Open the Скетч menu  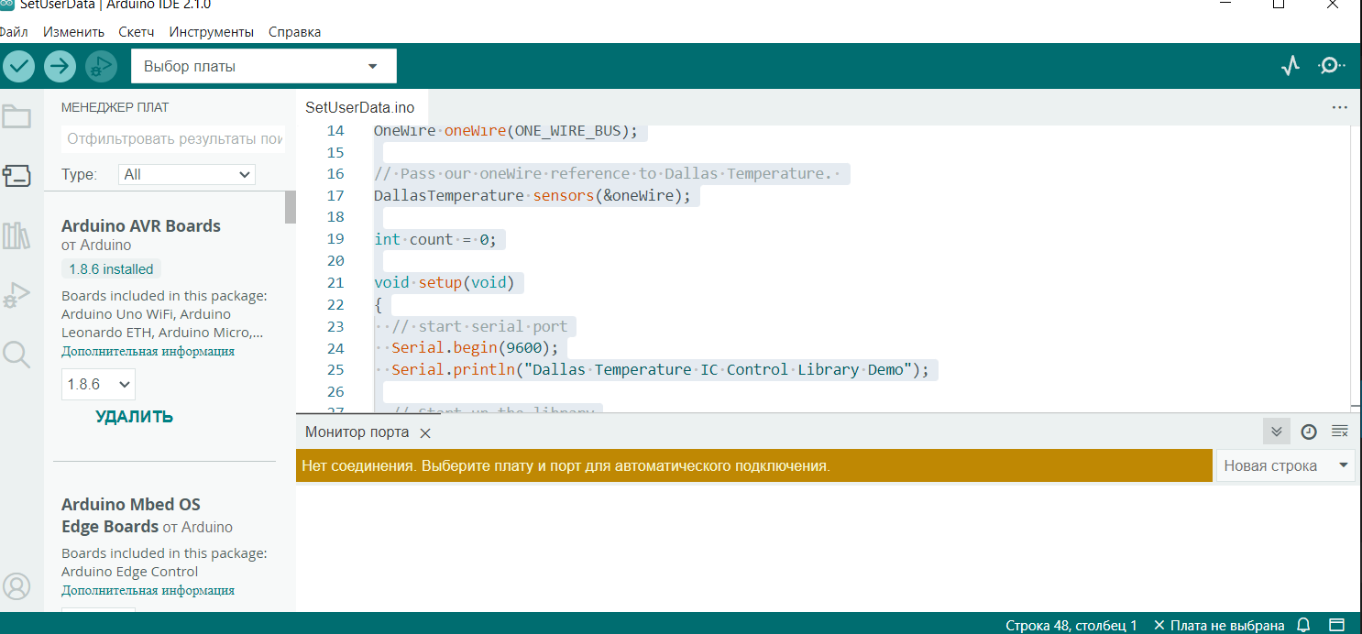tap(137, 32)
